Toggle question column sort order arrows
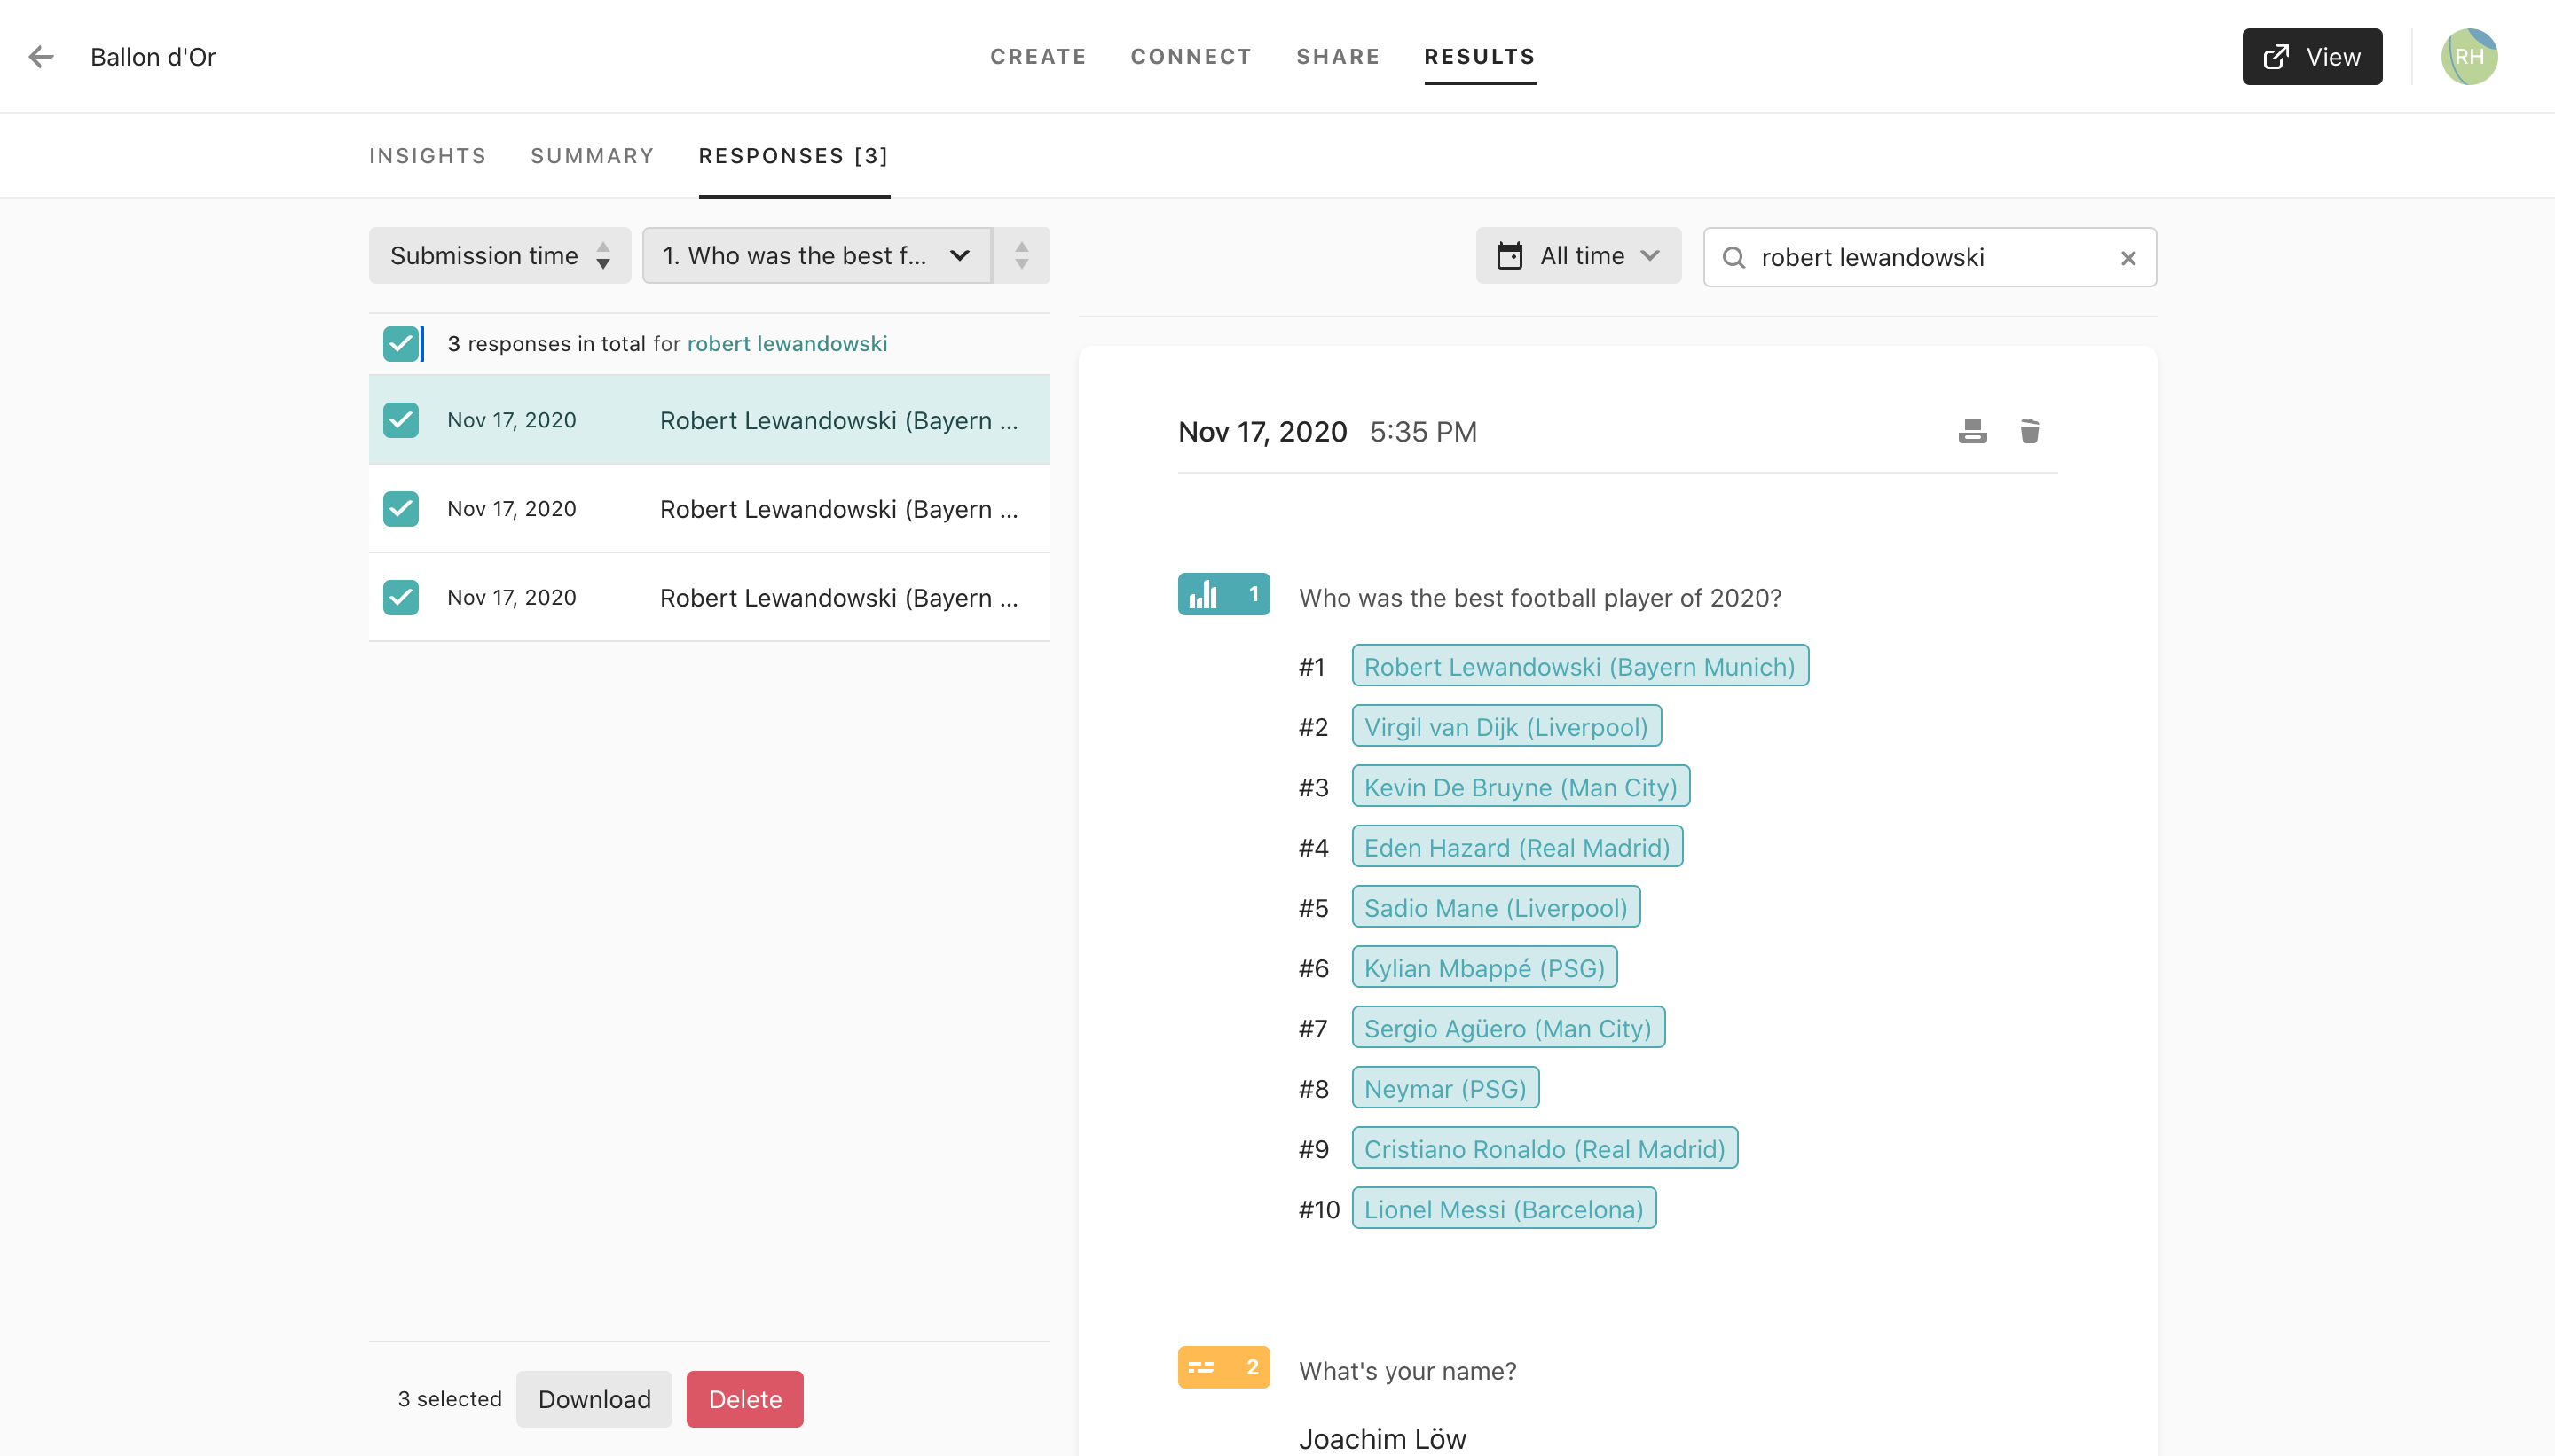 (1021, 256)
